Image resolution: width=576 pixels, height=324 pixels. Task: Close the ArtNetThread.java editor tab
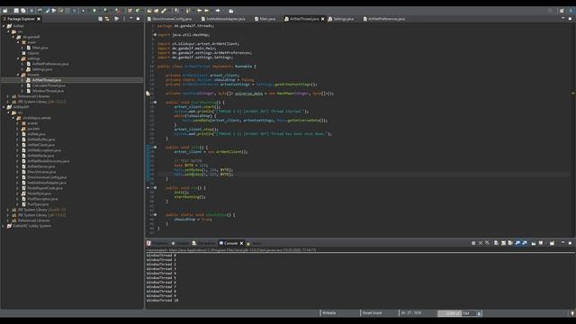click(323, 19)
